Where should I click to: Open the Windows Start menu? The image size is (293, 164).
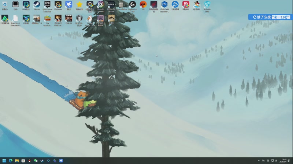[x=4, y=161]
